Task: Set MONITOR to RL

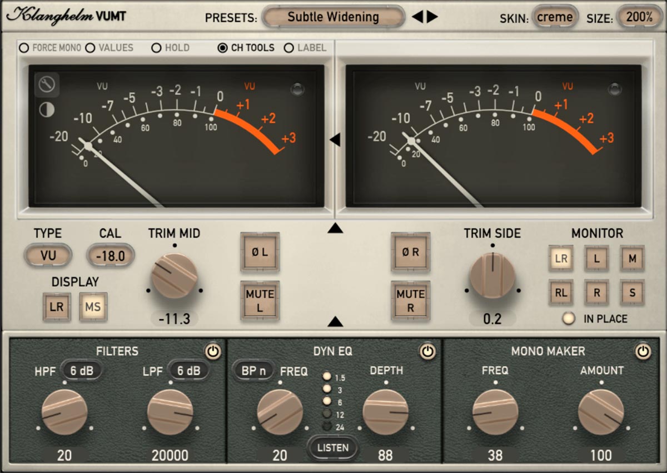Action: click(x=561, y=293)
